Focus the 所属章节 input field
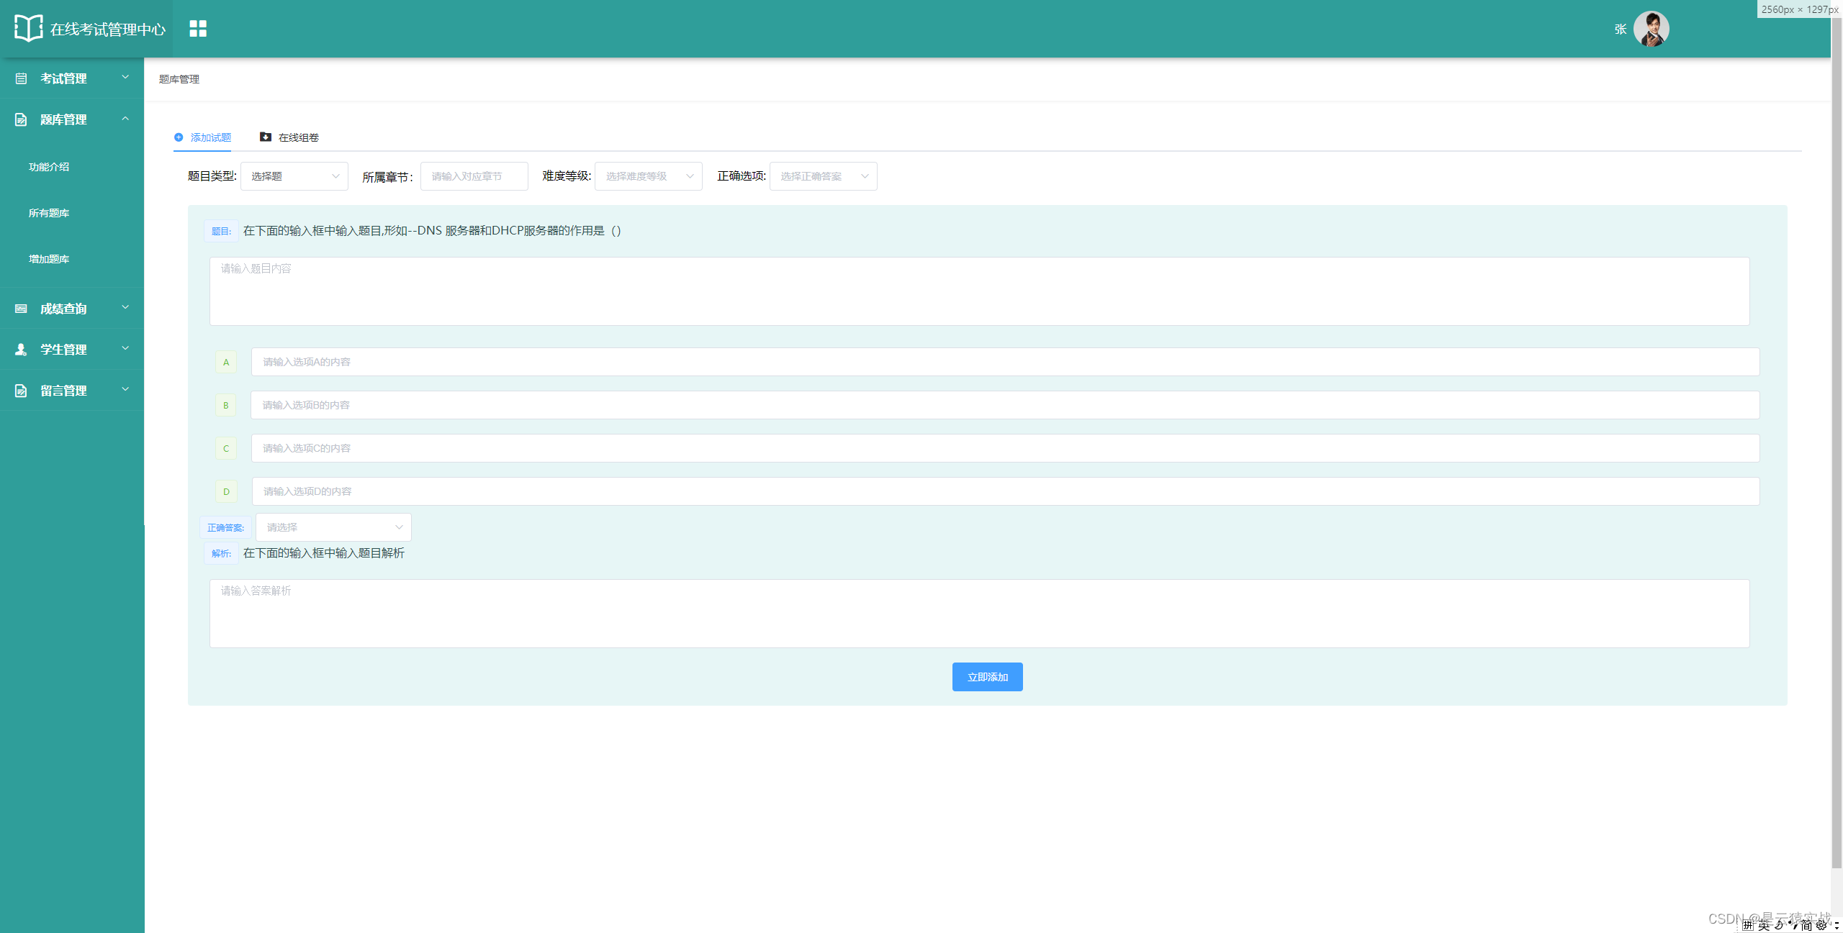Screen dimensions: 1843x933 pyautogui.click(x=474, y=176)
